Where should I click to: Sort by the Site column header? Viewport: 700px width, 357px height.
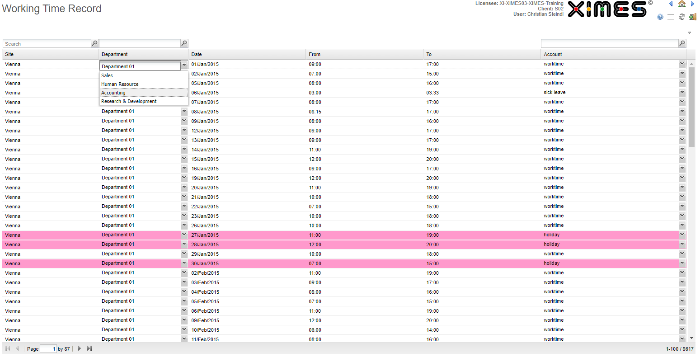51,54
